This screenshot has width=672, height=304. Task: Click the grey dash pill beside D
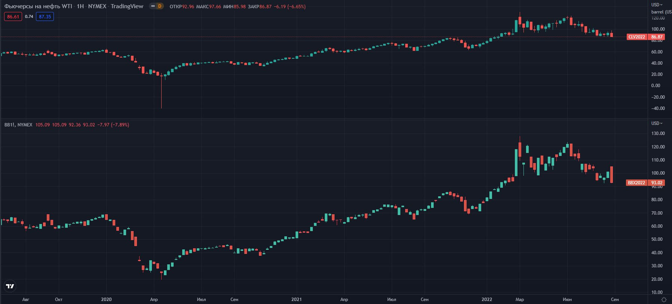tap(153, 6)
